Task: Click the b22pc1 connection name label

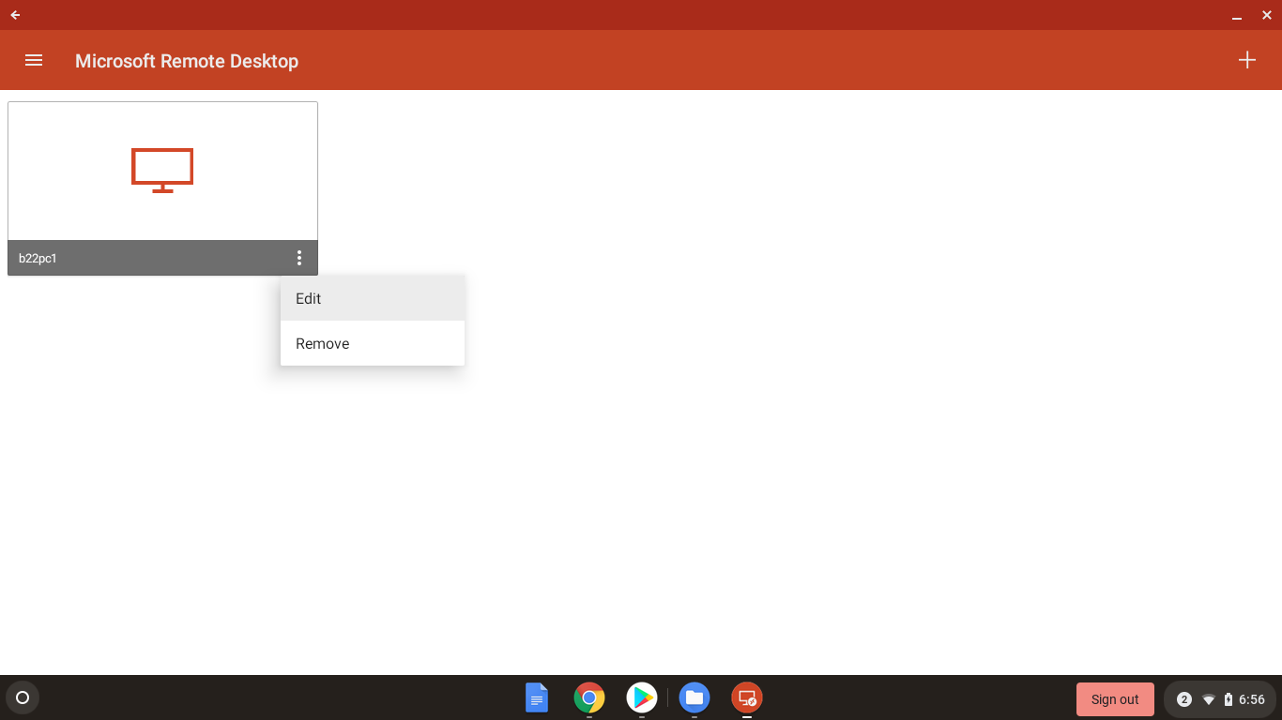Action: pyautogui.click(x=38, y=258)
